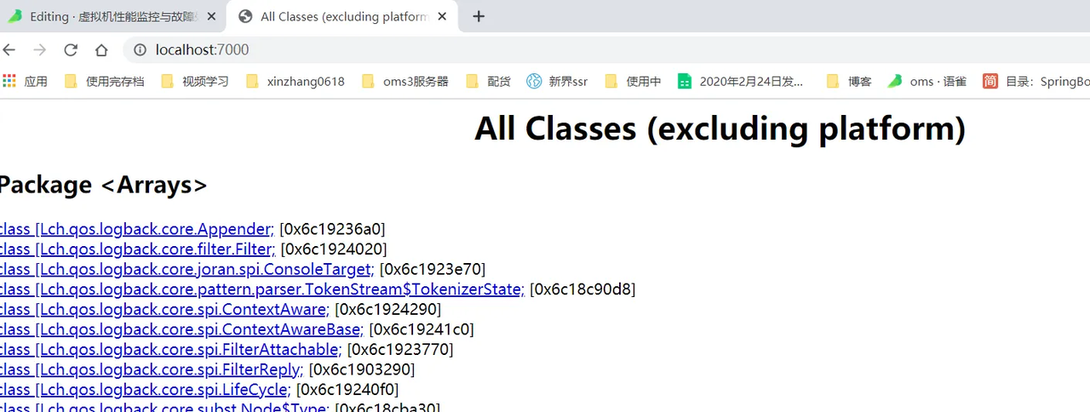Image resolution: width=1090 pixels, height=412 pixels.
Task: Open the 使用完存档 bookmark folder
Action: (x=104, y=82)
